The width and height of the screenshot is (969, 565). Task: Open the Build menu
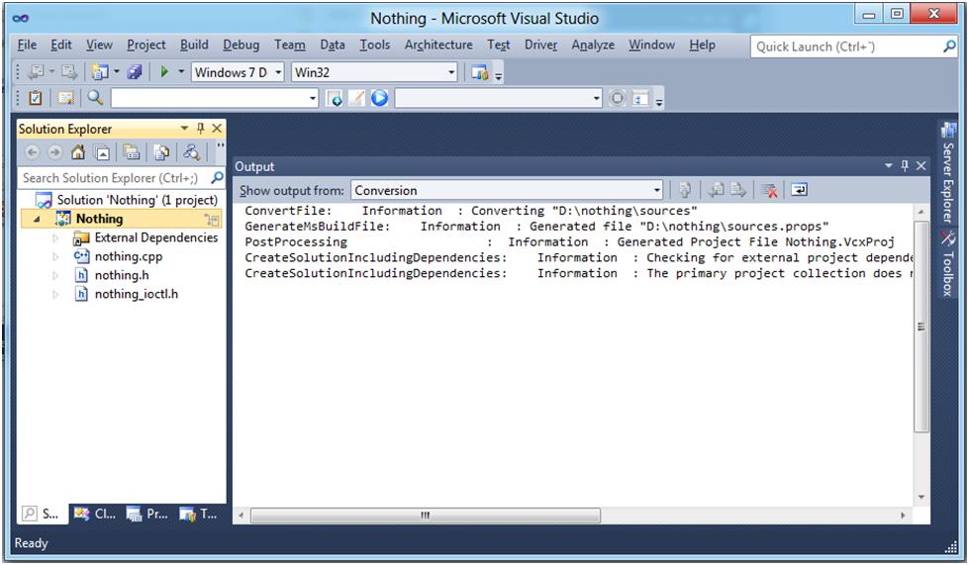point(194,45)
